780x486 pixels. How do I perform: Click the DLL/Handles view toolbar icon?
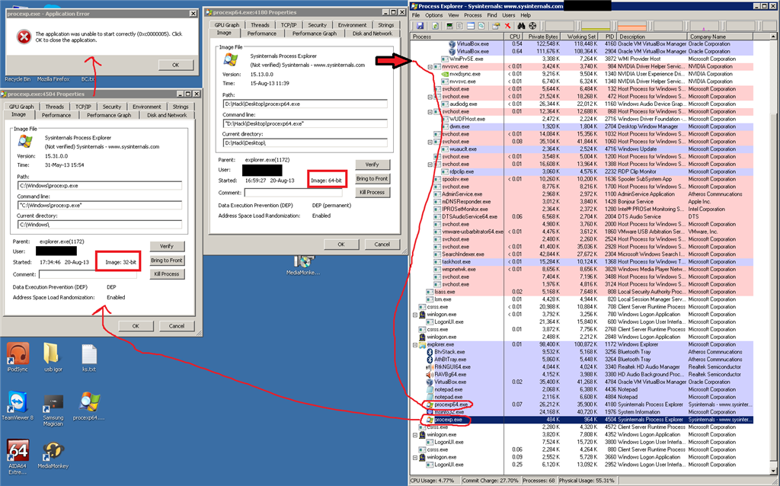481,26
